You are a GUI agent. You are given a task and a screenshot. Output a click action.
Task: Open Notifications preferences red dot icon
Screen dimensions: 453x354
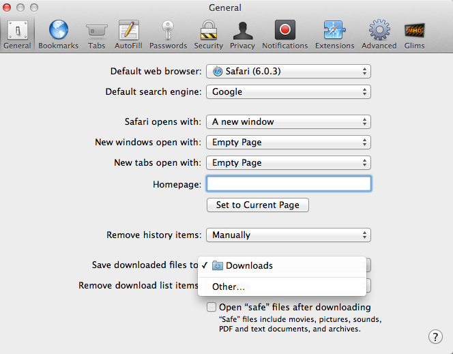click(x=285, y=30)
